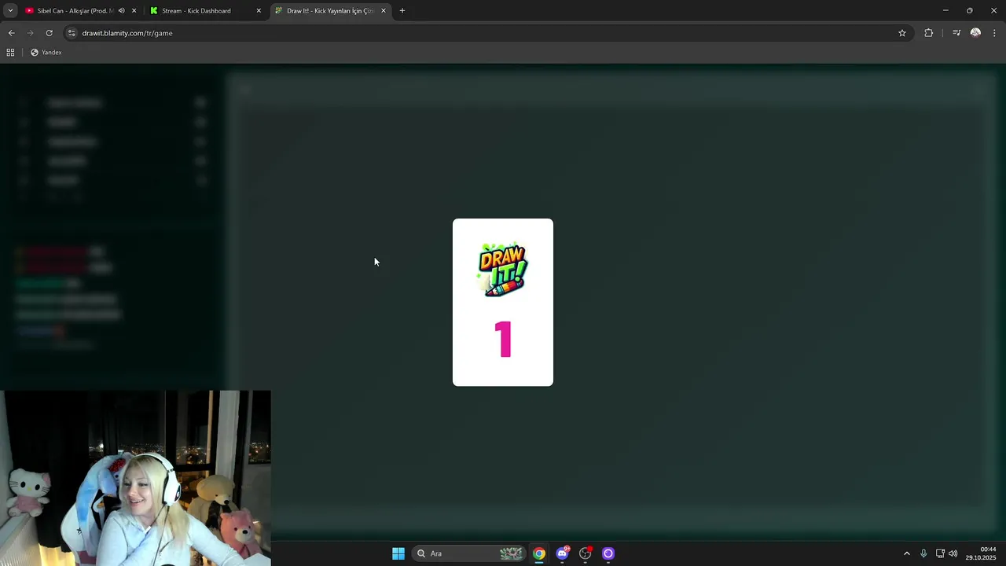Screen dimensions: 1006x566
Task: Click the taskbar Ara search box
Action: click(x=469, y=553)
